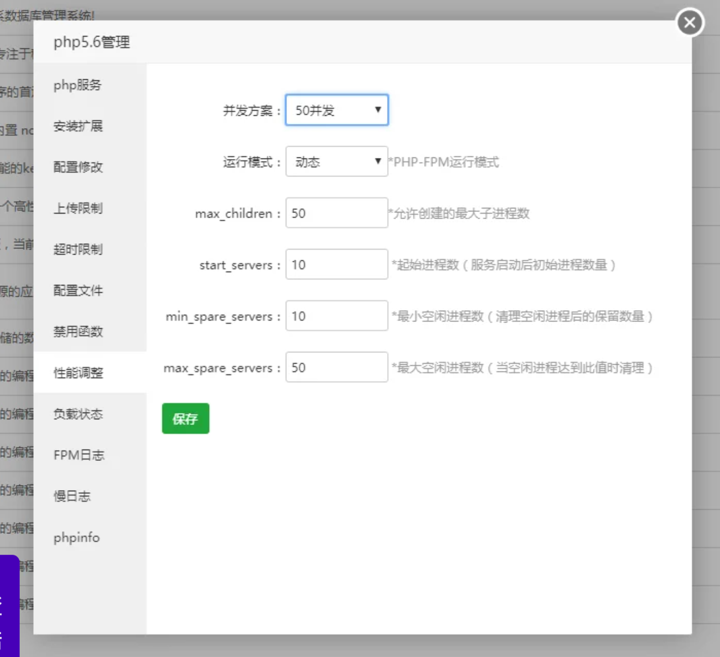Open the 超时限制 settings tab
Screen dimensions: 720x657
pos(78,250)
